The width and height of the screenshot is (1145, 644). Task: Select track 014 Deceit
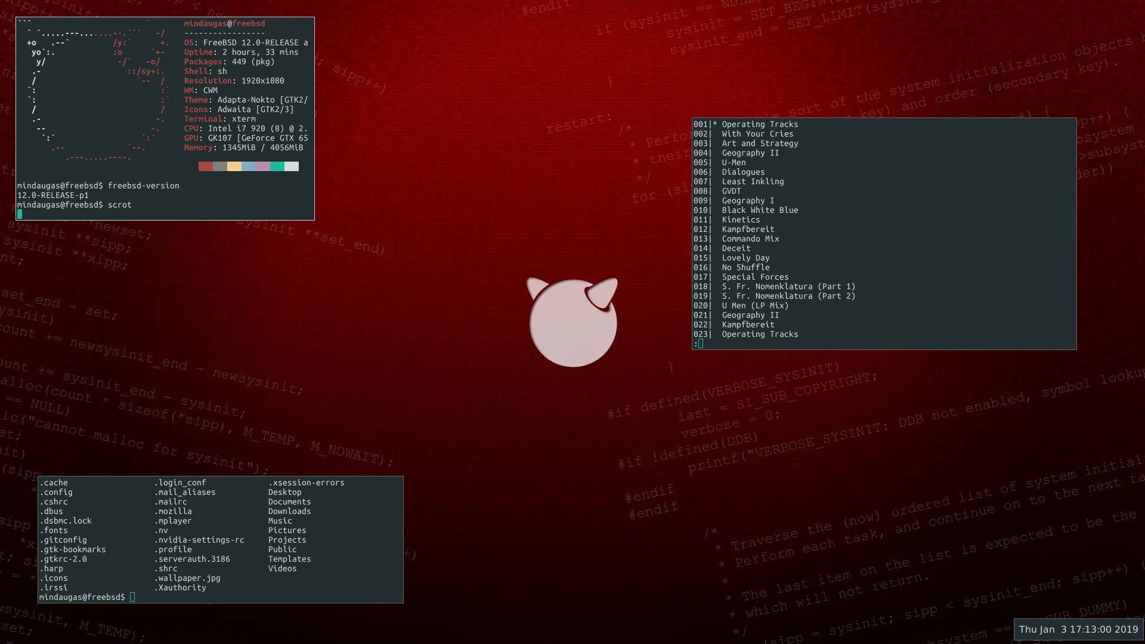coord(722,249)
